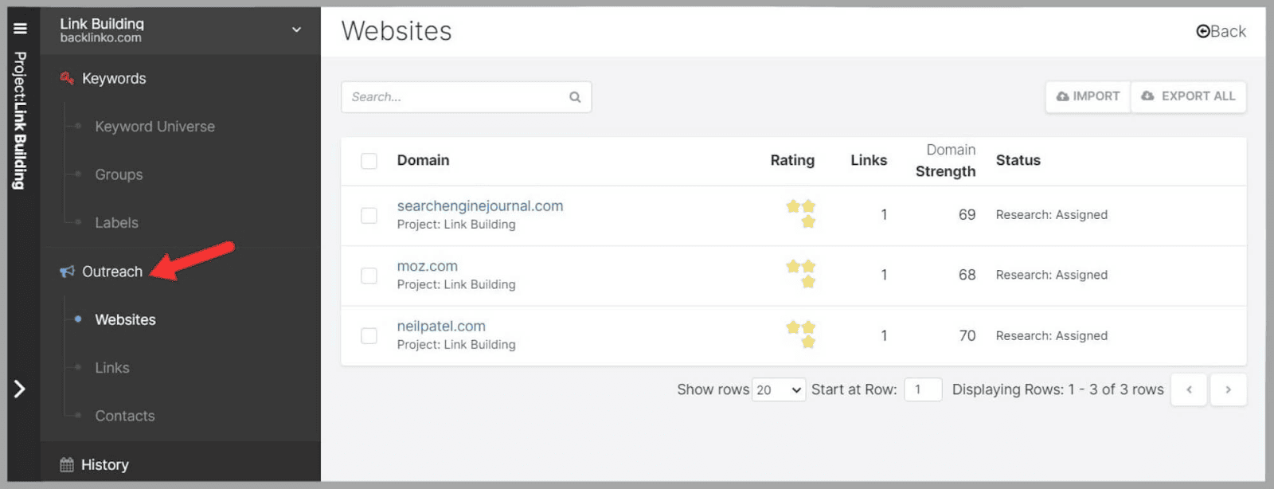Click the EXPORT ALL button
Screen dimensions: 1274x489
click(1188, 96)
